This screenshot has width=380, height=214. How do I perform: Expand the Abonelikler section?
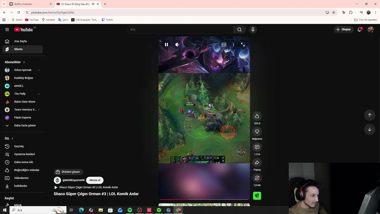tap(15, 62)
